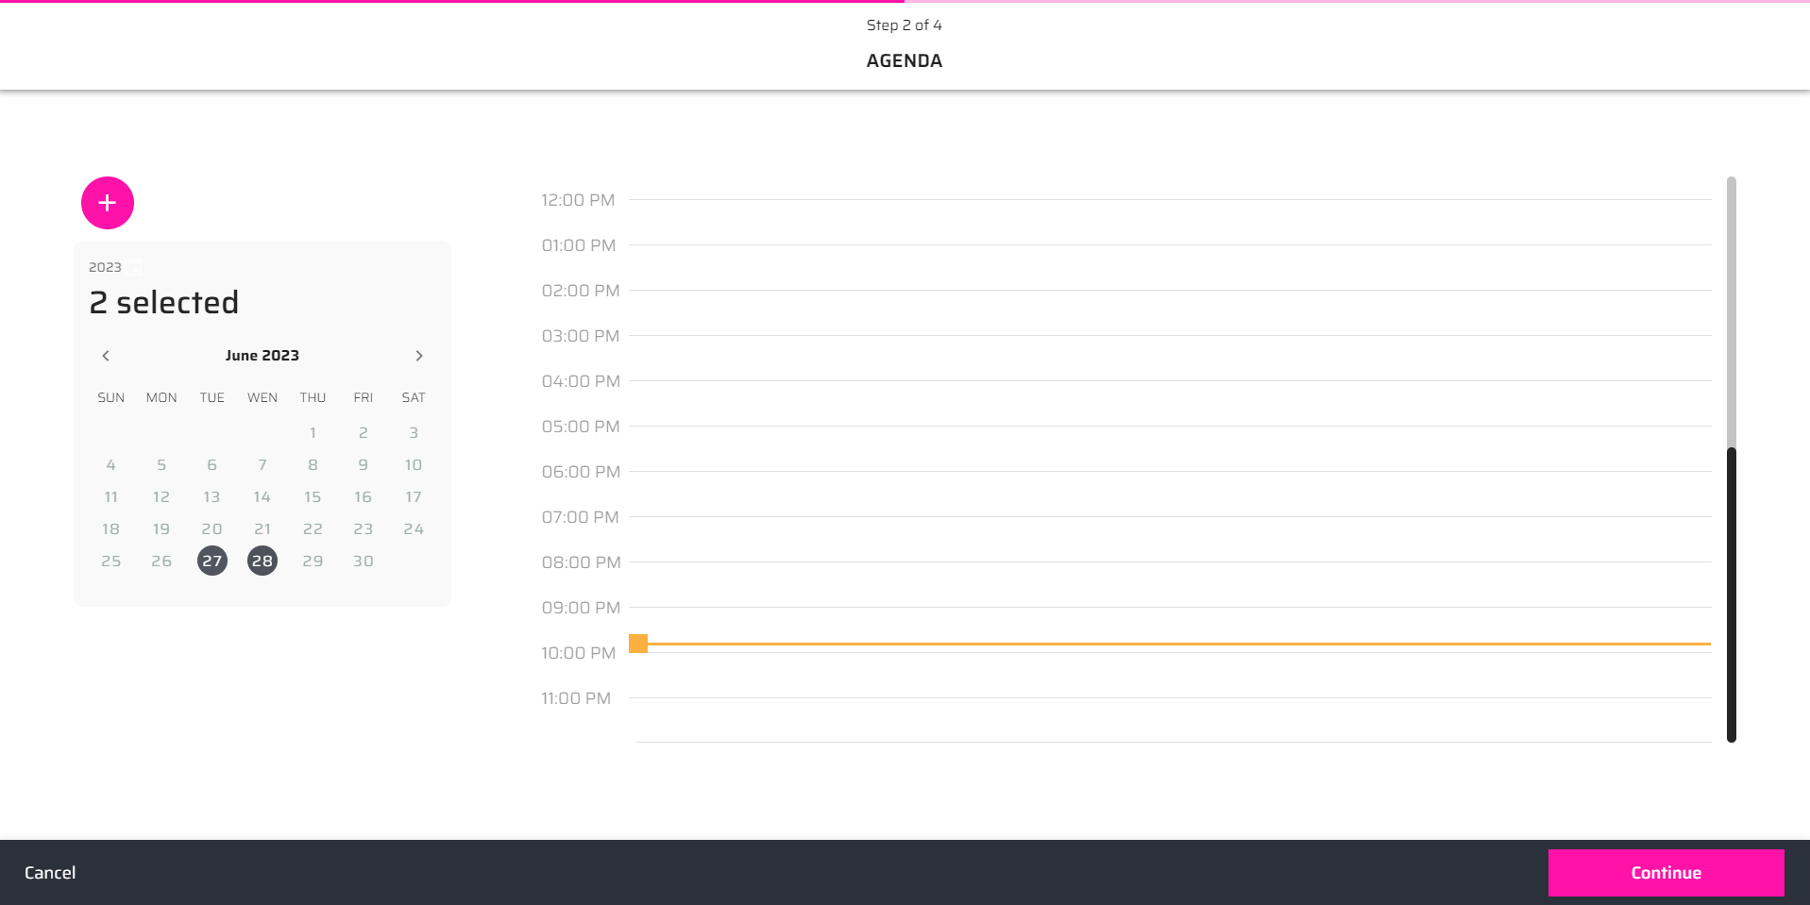Click the faint calendar icon beside 2023
Viewport: 1810px width, 905px height.
[135, 267]
